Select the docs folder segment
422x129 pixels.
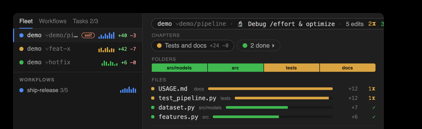click(348, 68)
